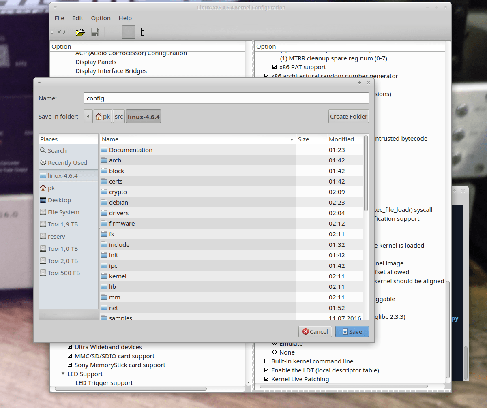The image size is (487, 408).
Task: Open the Documentation folder
Action: [131, 150]
